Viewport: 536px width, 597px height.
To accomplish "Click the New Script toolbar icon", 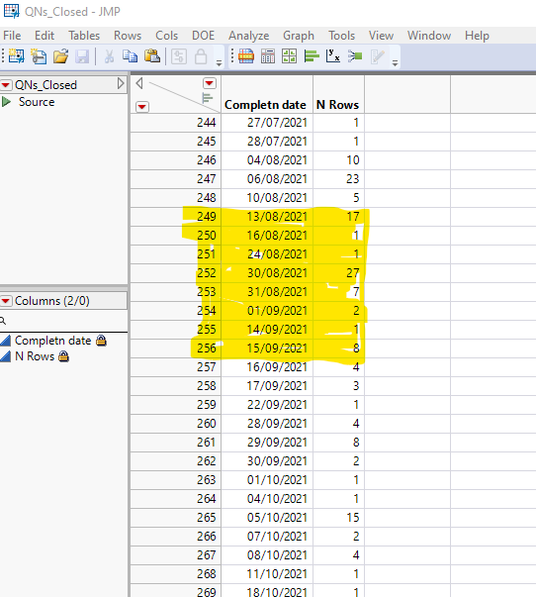I will pyautogui.click(x=39, y=56).
